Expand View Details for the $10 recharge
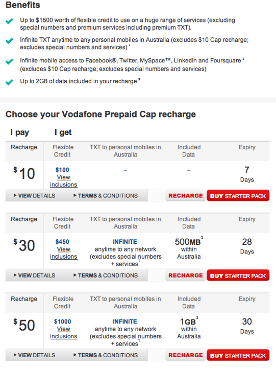276x368 pixels. [x=35, y=195]
